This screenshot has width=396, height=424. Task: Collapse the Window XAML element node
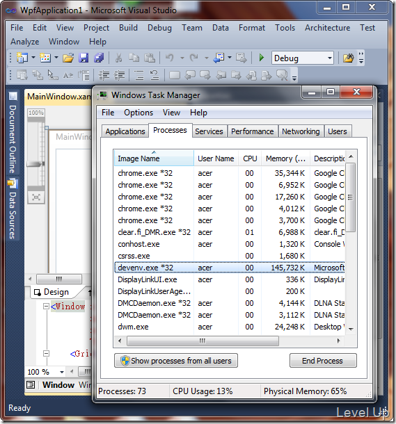point(47,307)
